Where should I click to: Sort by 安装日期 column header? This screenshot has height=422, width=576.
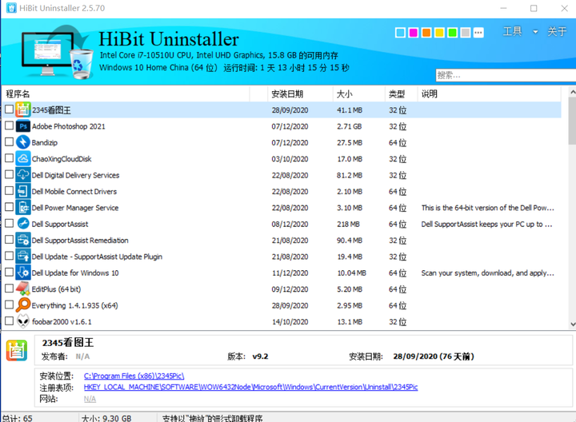300,94
